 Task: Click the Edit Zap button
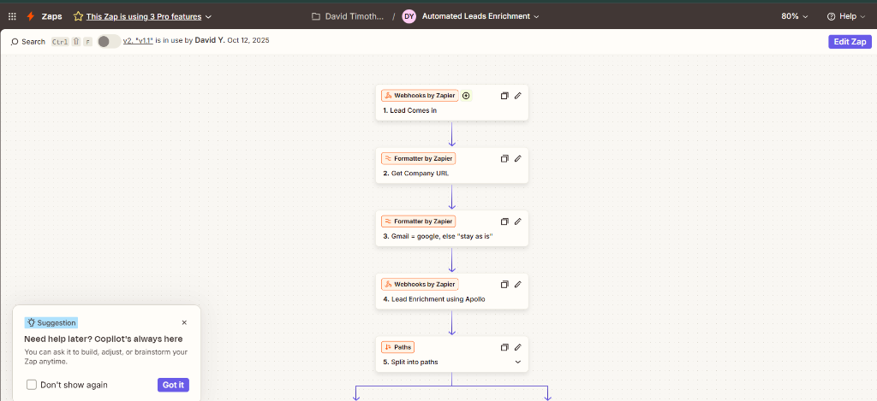[850, 42]
